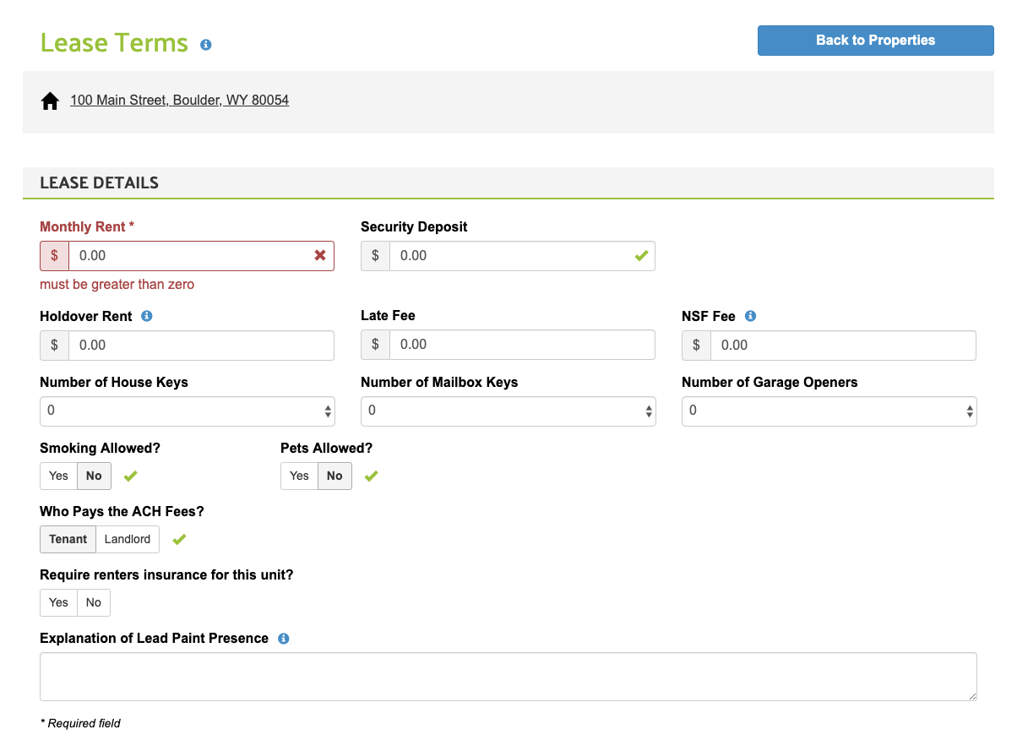Enable renters insurance requirement with Yes
The width and height of the screenshot is (1028, 751).
57,602
